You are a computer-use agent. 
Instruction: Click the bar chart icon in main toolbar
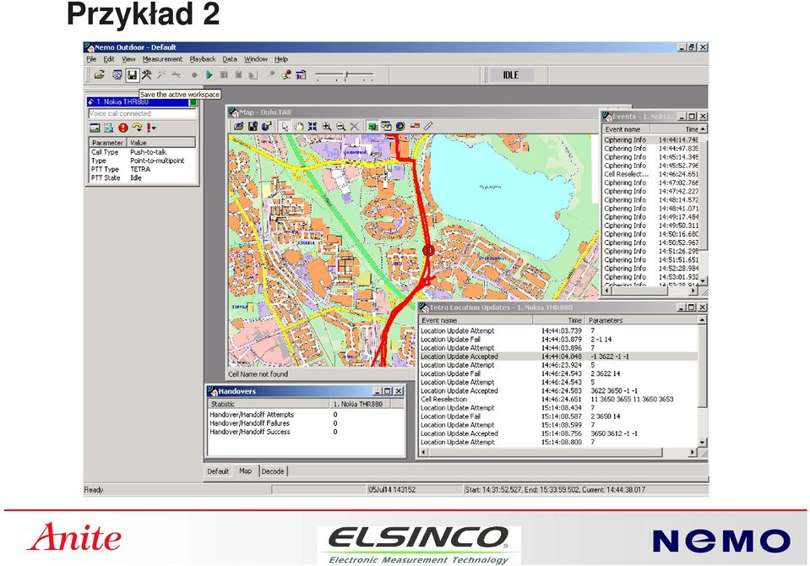pyautogui.click(x=301, y=75)
